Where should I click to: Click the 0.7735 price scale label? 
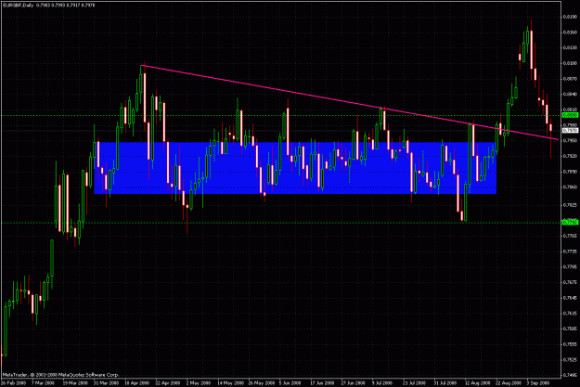[571, 252]
